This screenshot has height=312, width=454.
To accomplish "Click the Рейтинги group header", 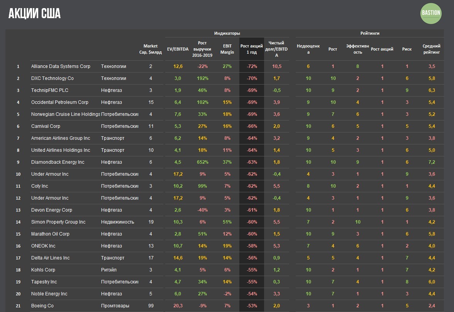I will coord(370,33).
